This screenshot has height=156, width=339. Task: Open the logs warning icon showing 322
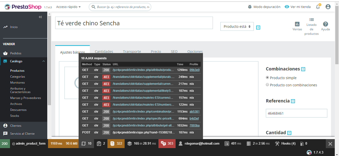[x=116, y=143]
